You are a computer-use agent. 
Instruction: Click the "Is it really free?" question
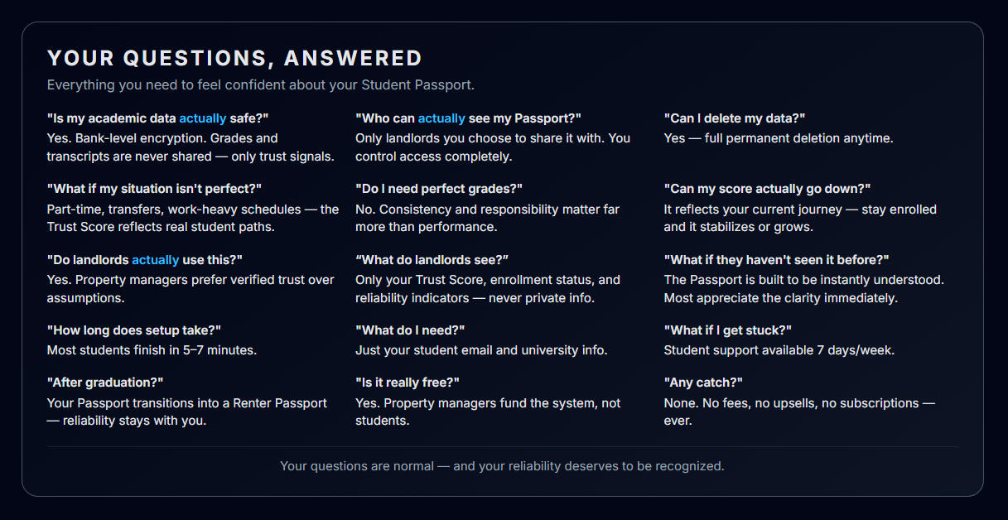pyautogui.click(x=408, y=382)
